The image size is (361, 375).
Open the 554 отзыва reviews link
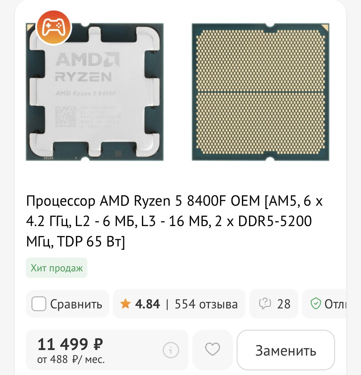click(x=206, y=304)
